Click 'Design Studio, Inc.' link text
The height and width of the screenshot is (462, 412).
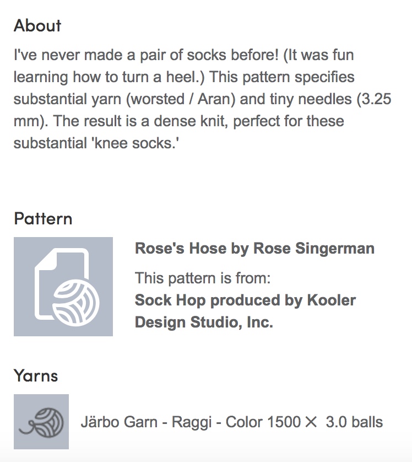[x=204, y=322]
